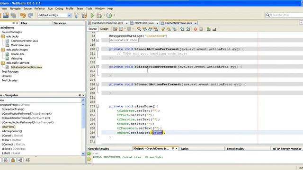
Task: Click Find Next Occurrence icon in editor toolbar
Action: (150, 29)
